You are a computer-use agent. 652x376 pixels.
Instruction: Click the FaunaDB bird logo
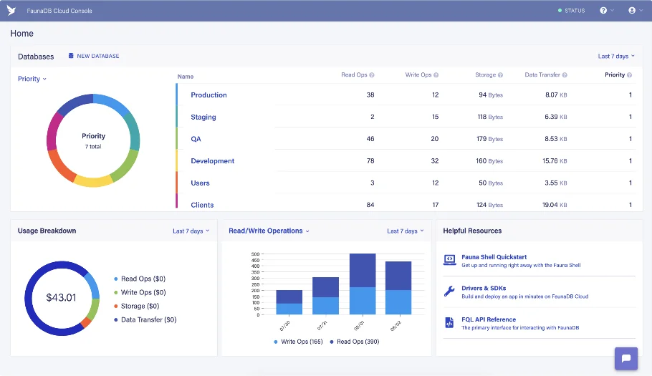click(11, 11)
